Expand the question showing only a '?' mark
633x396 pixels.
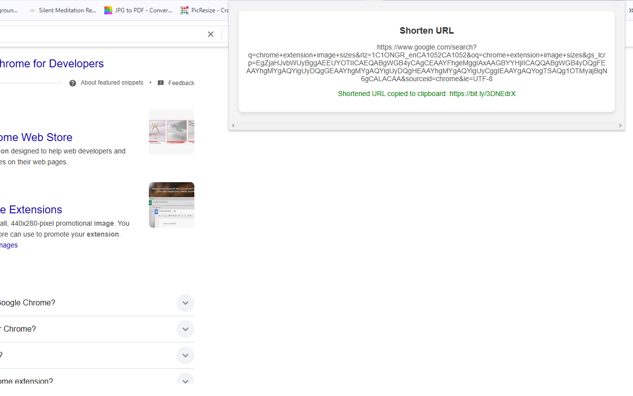coord(97,355)
